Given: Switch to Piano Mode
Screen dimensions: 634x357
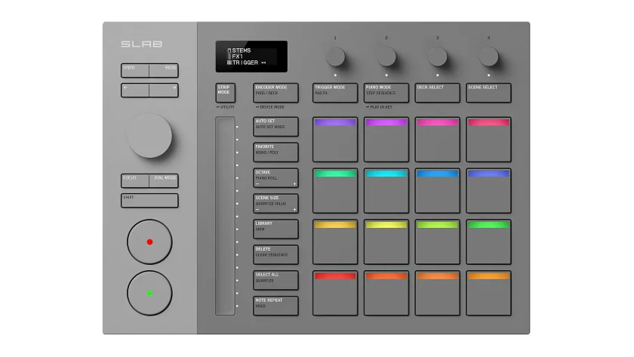Looking at the screenshot, I should point(386,93).
